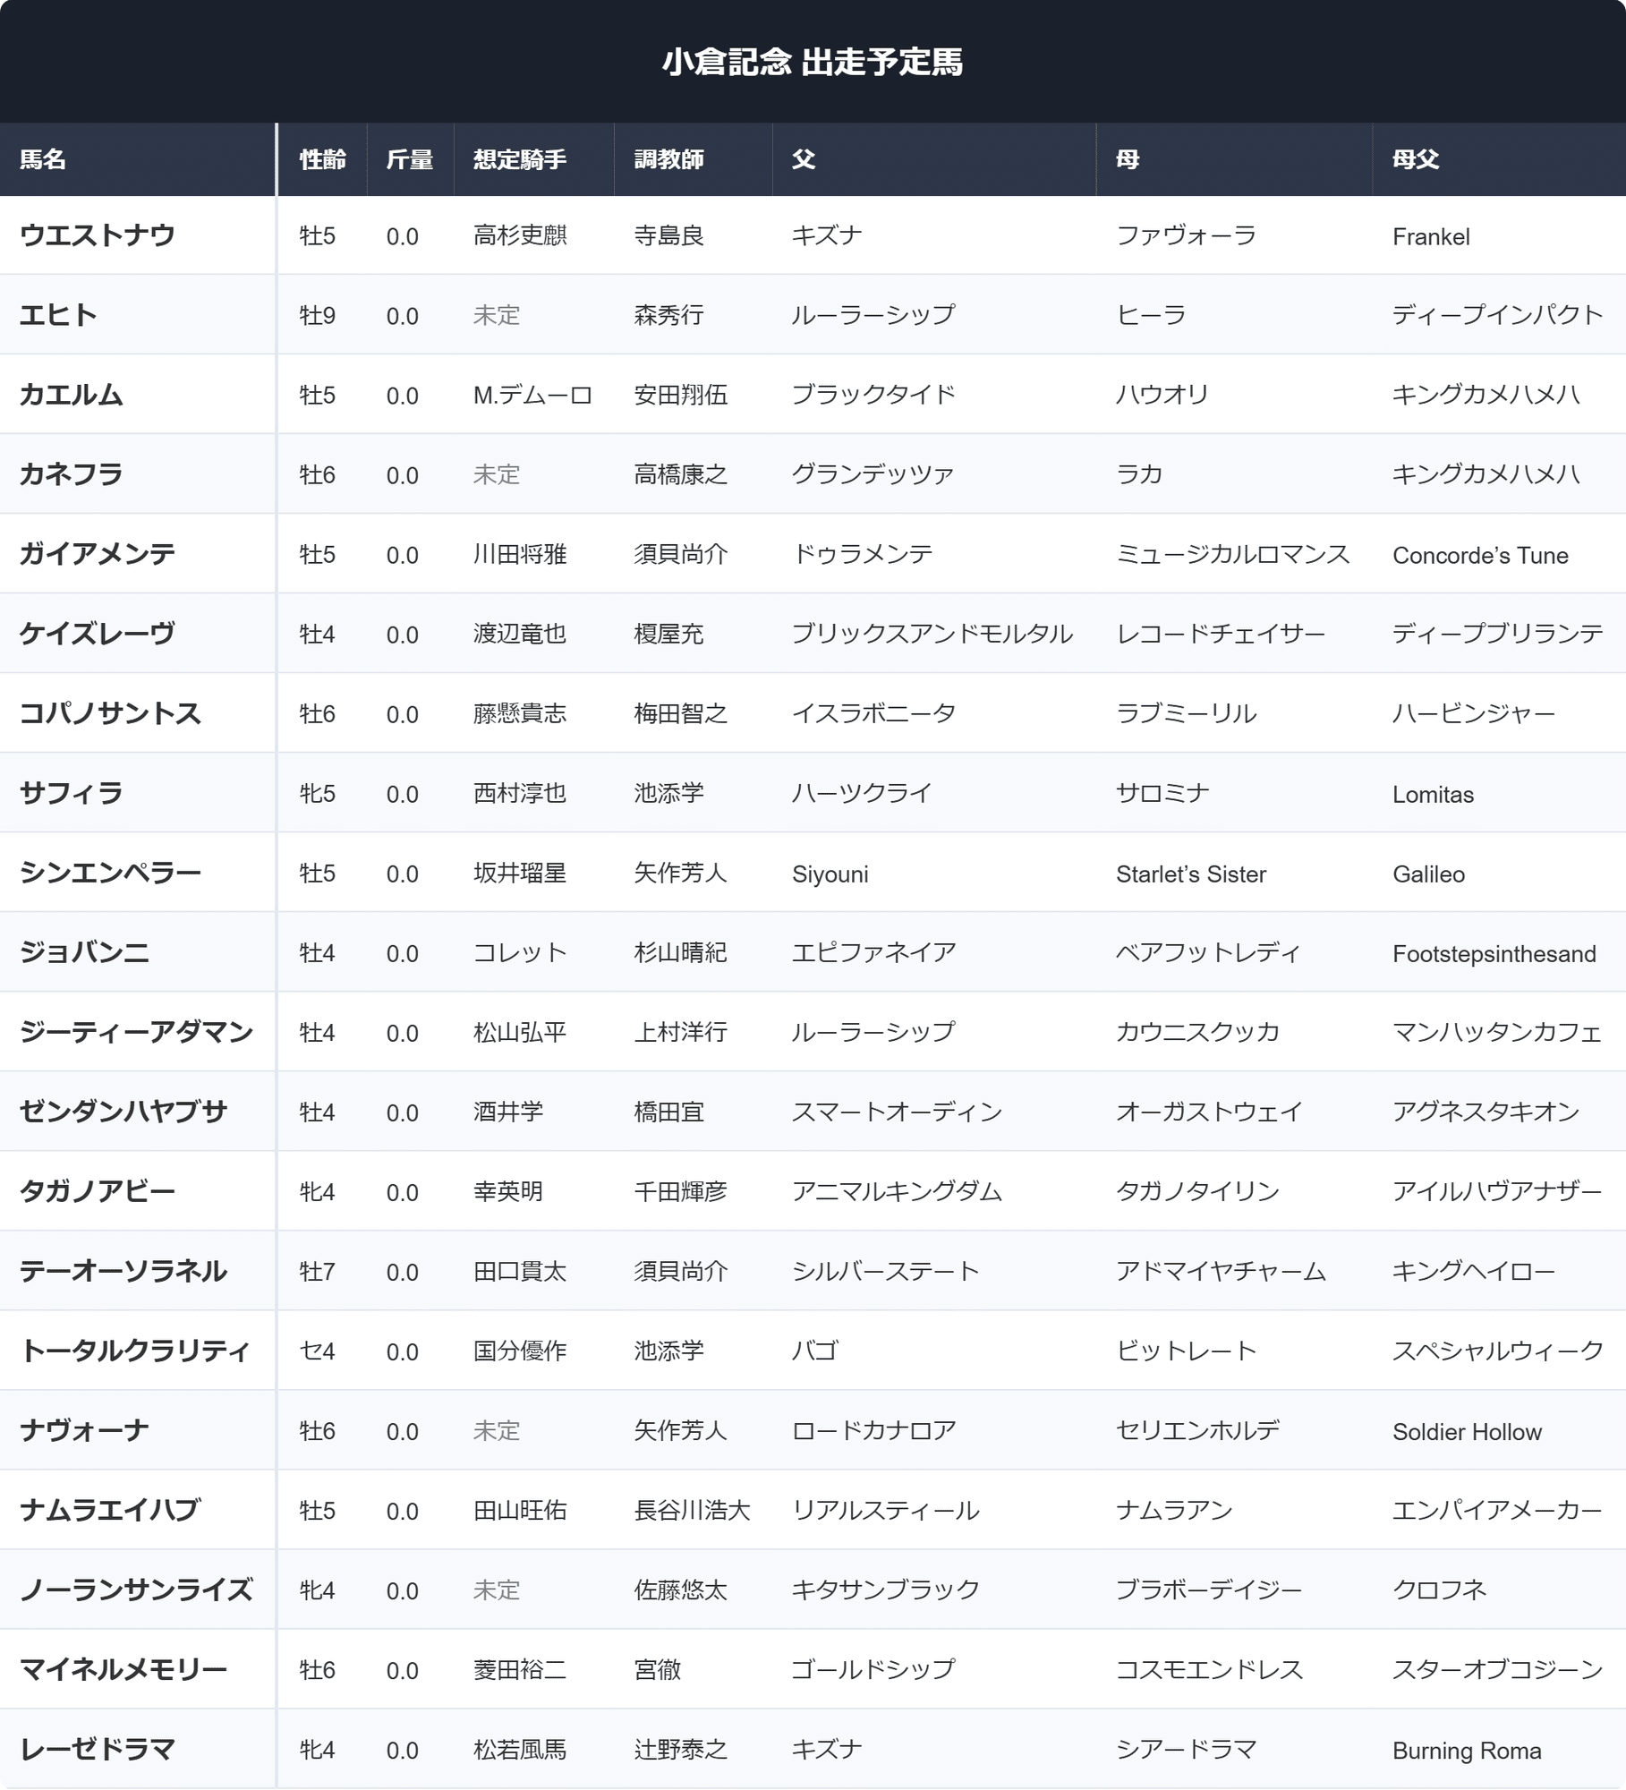Click the 性齢 column header
Viewport: 1626px width, 1790px height.
(x=322, y=159)
